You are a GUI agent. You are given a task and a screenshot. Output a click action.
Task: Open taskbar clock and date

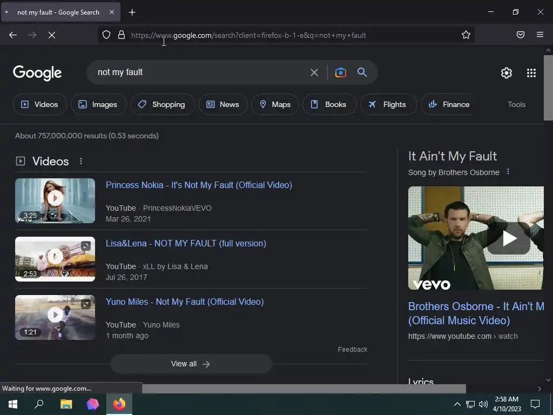[507, 404]
